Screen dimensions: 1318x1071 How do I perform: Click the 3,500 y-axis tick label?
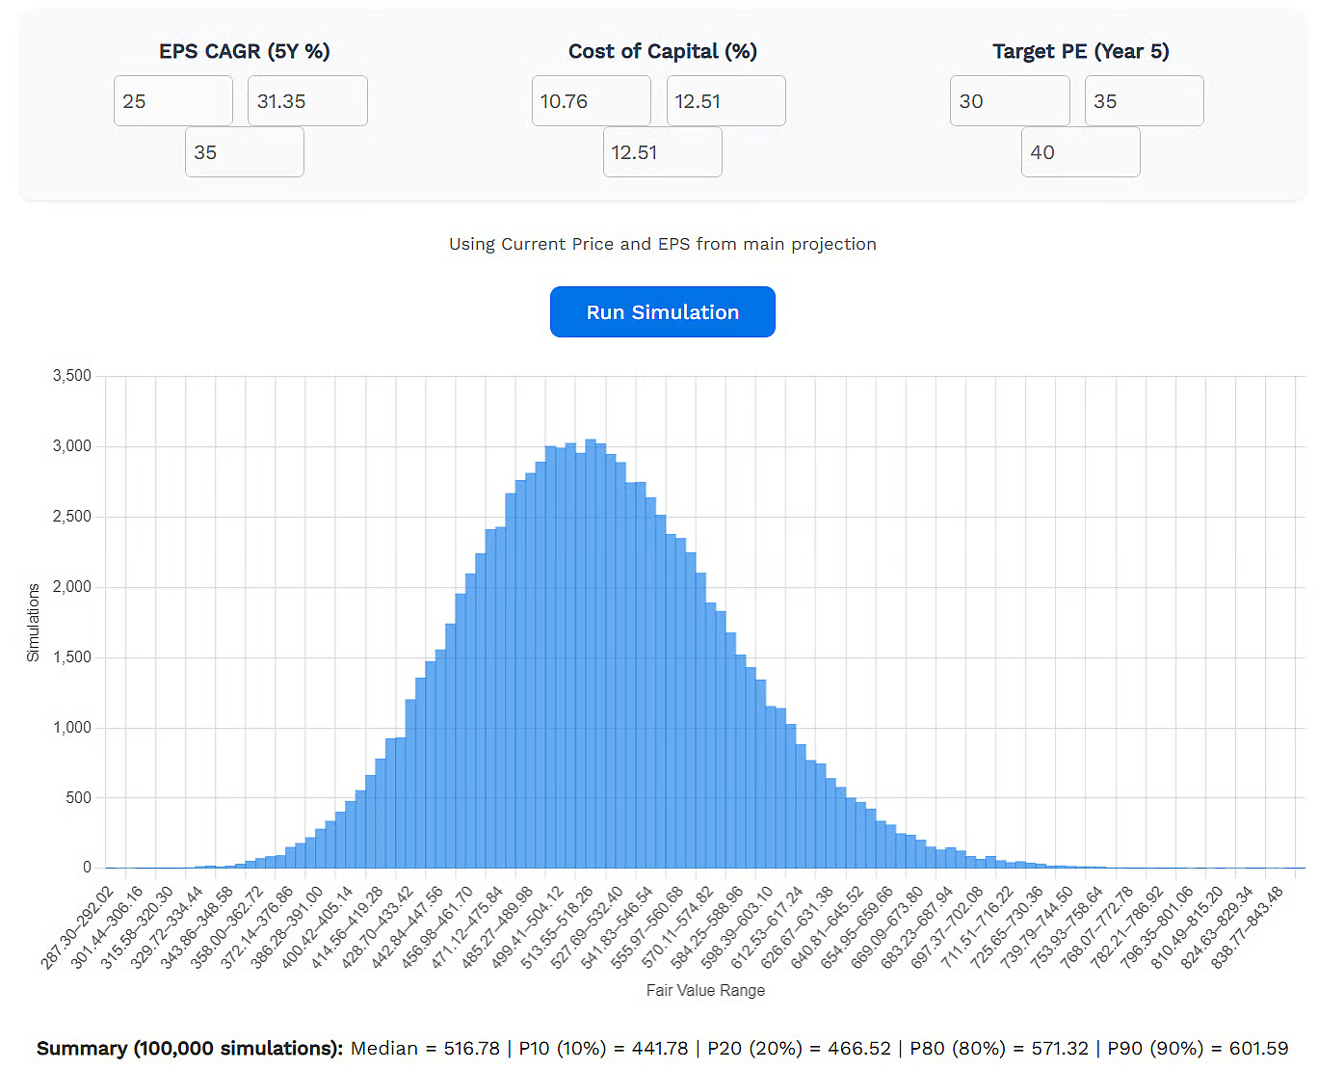(72, 376)
